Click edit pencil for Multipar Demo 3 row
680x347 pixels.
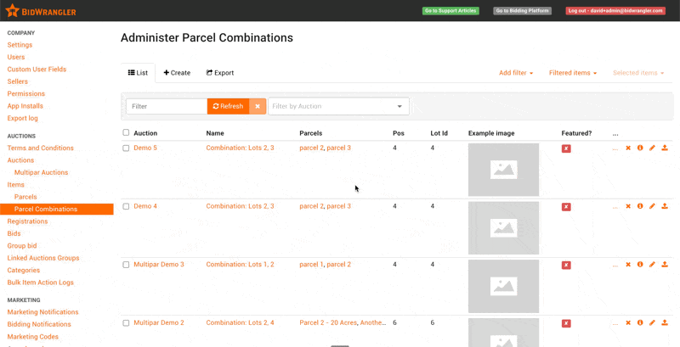coord(652,265)
